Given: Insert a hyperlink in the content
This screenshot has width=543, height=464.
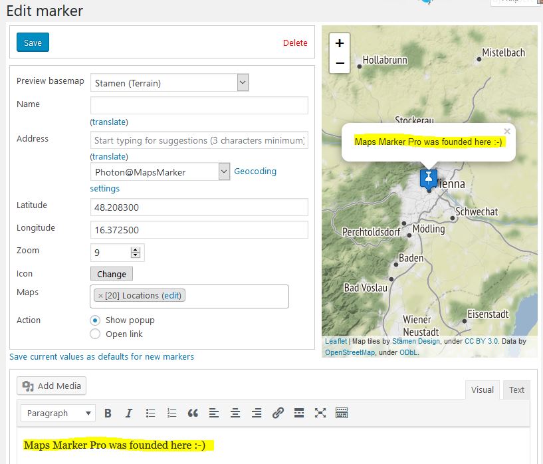Looking at the screenshot, I should 278,412.
